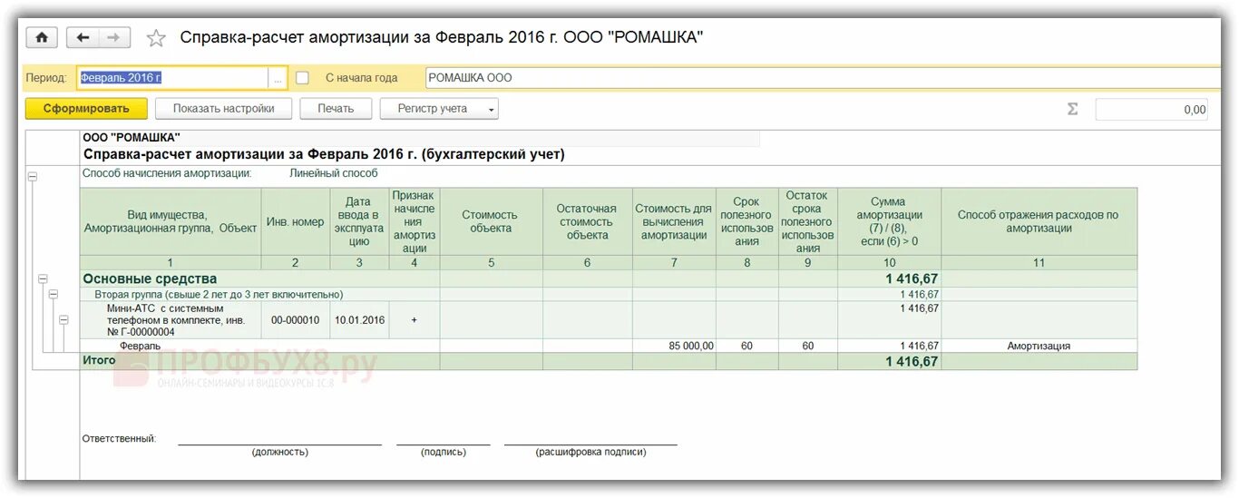
Task: Select 'Вторая группа (свыше 2 лет...)' row
Action: coord(219,295)
